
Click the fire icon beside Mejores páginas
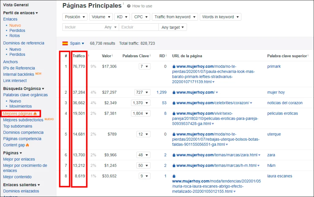point(35,114)
